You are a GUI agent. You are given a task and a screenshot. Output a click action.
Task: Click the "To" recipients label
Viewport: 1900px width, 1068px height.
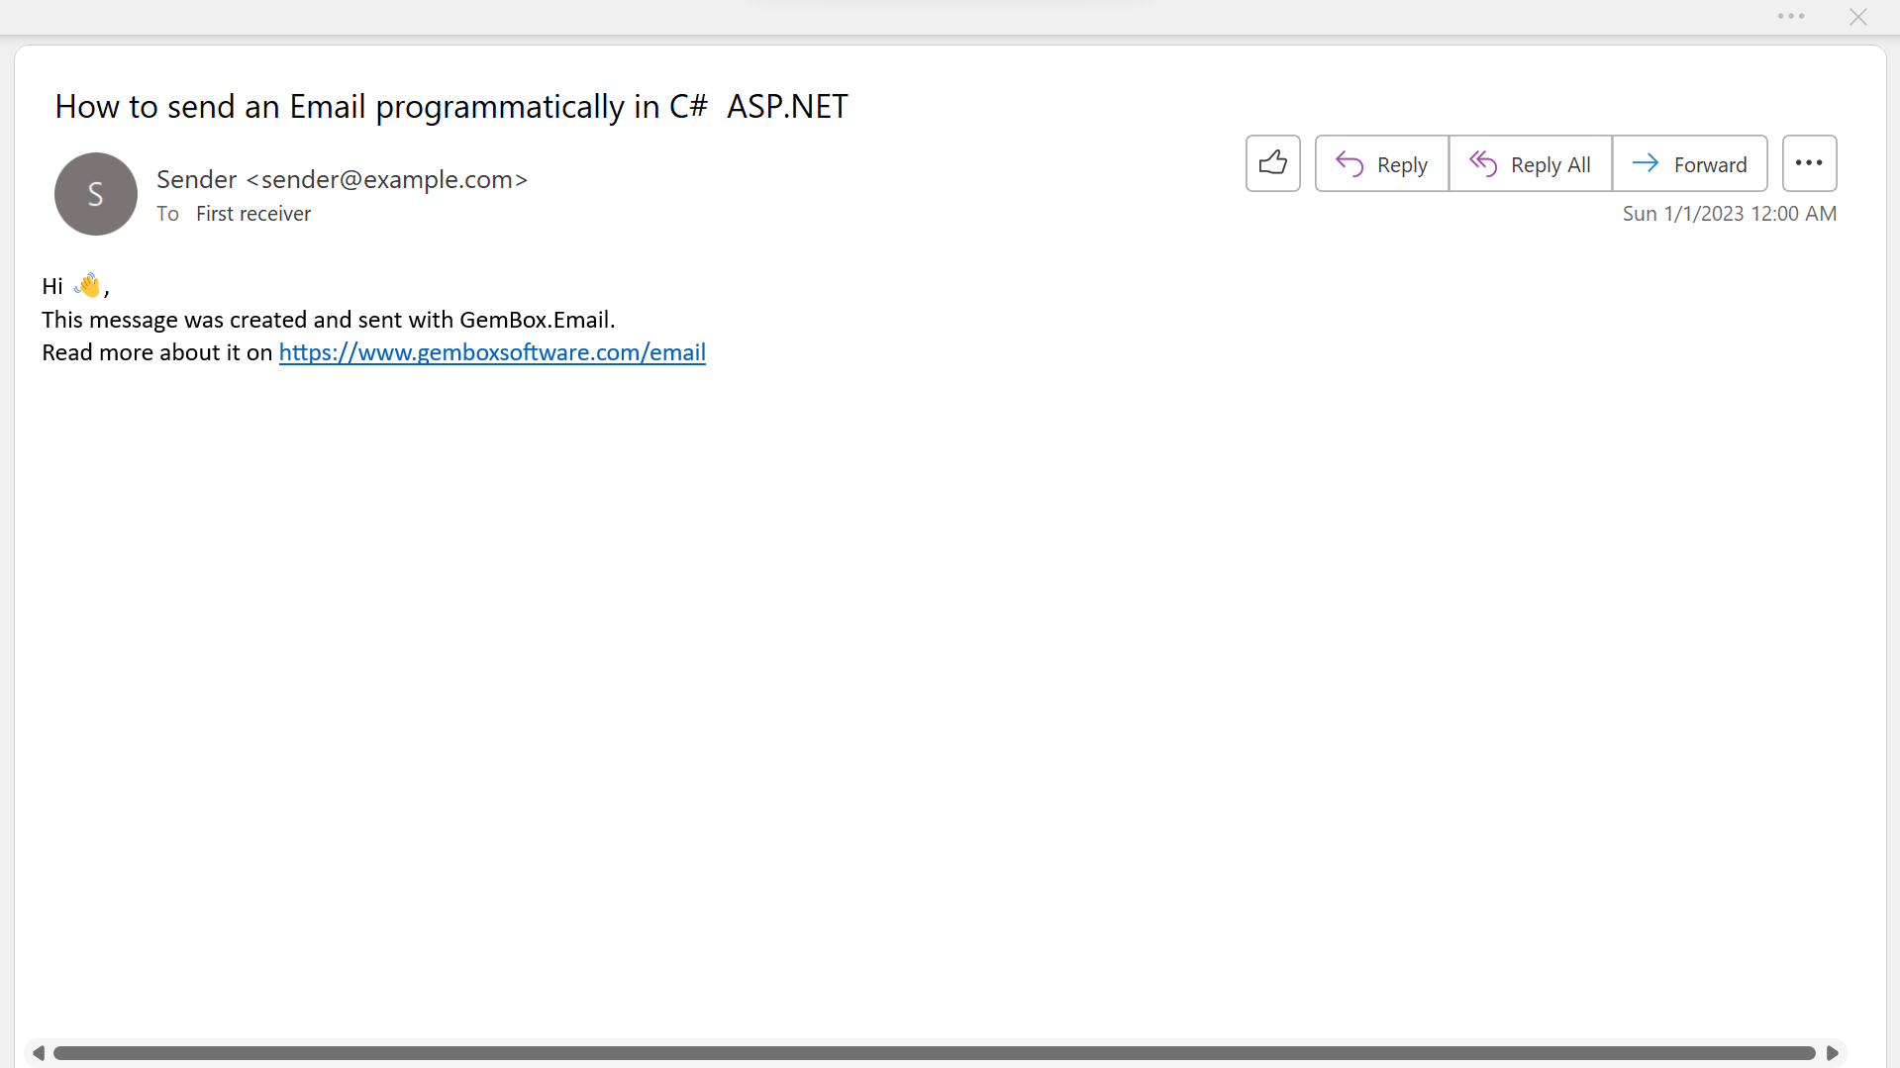point(167,214)
